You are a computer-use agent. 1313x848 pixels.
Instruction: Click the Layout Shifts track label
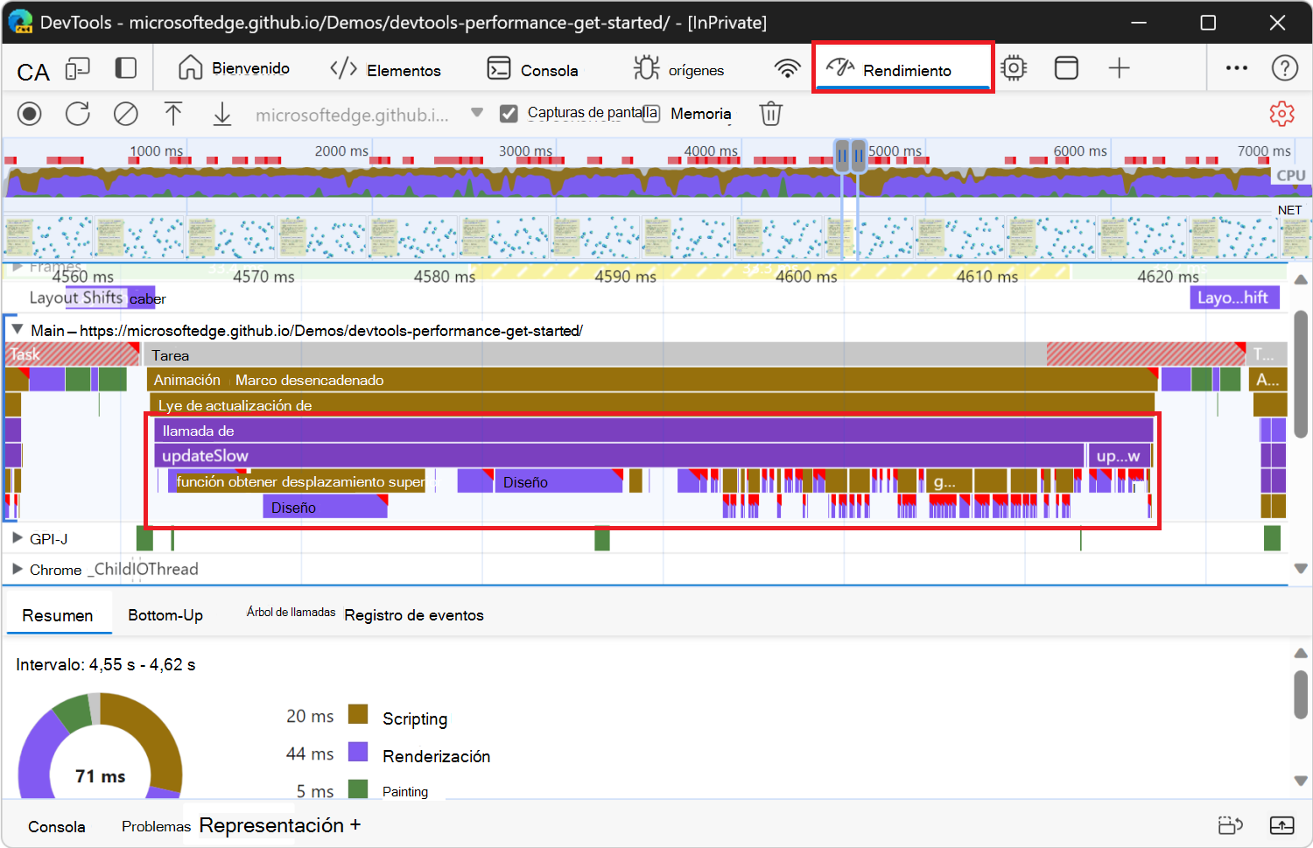click(x=76, y=298)
